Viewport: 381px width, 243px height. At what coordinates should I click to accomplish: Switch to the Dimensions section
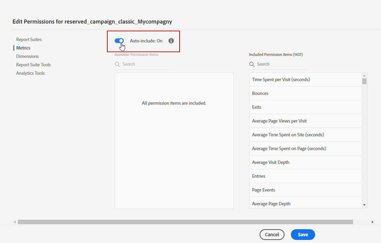click(28, 56)
